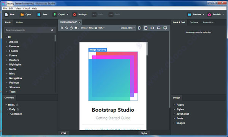Image resolution: width=228 pixels, height=137 pixels.
Task: Save the design with the Save icon
Action: pyautogui.click(x=39, y=14)
